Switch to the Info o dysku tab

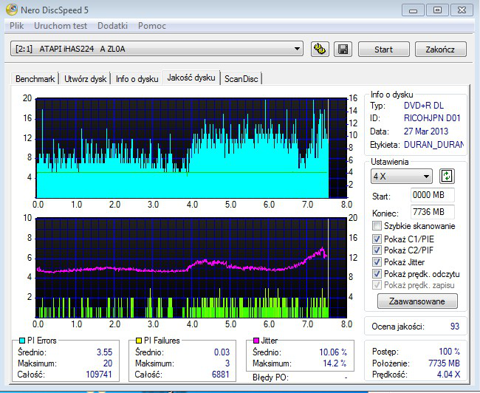137,79
